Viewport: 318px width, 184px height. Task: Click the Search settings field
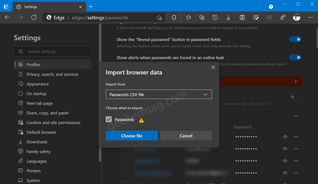click(x=53, y=51)
